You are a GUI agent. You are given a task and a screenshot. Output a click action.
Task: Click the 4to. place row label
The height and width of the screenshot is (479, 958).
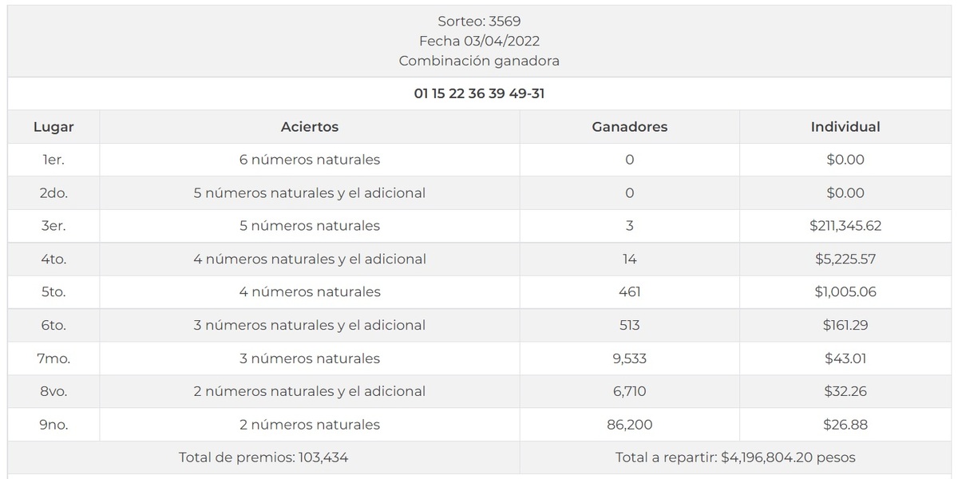point(53,259)
